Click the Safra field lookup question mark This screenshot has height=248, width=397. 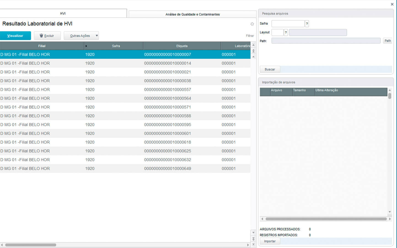tap(307, 24)
